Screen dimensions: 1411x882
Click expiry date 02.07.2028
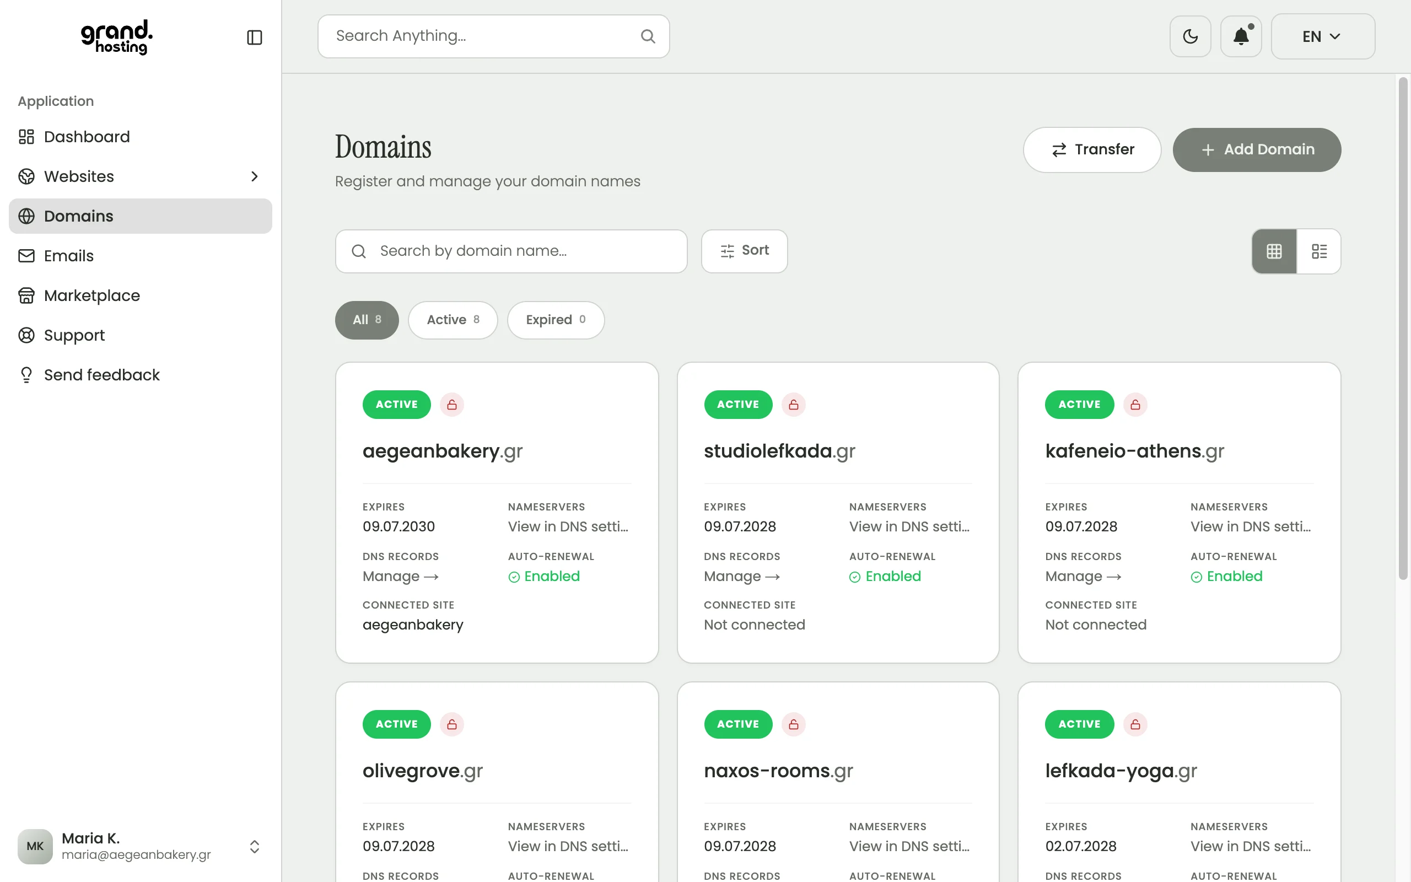[1080, 846]
